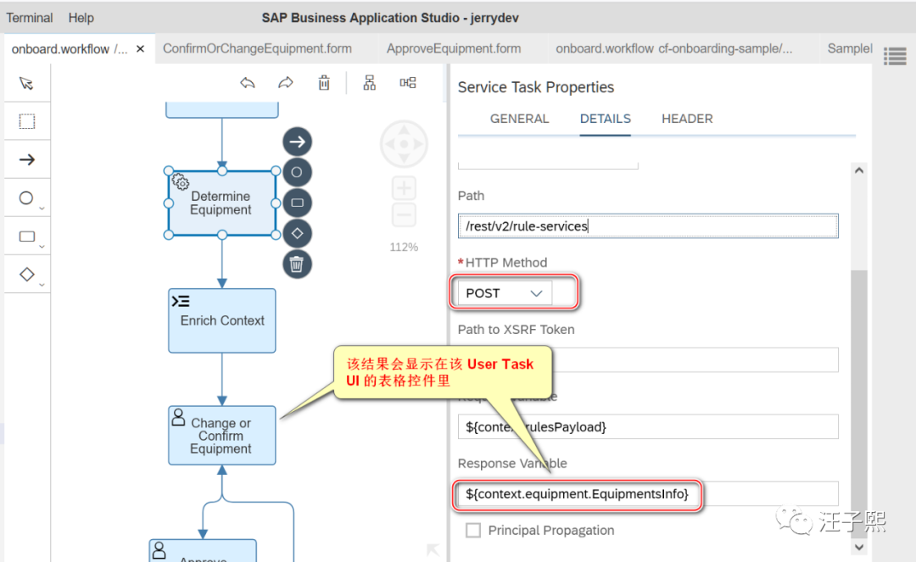Switch to the HEADER properties tab
Viewport: 916px width, 562px height.
point(687,119)
